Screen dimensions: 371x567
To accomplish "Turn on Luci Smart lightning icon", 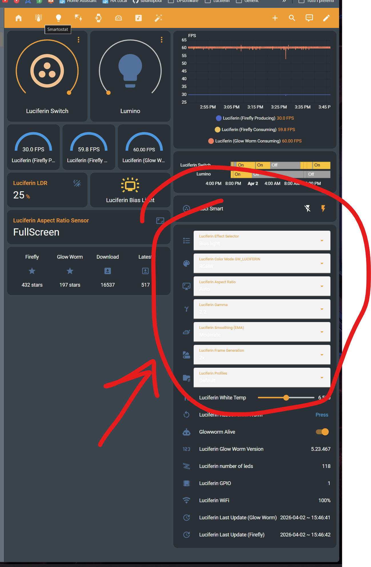I will click(323, 208).
